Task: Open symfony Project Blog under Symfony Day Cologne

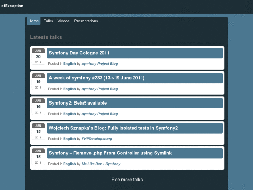Action: click(x=100, y=64)
